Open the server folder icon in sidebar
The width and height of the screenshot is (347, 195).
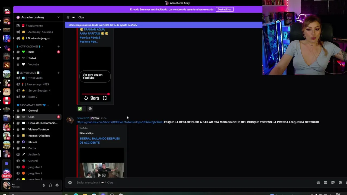pyautogui.click(x=7, y=163)
